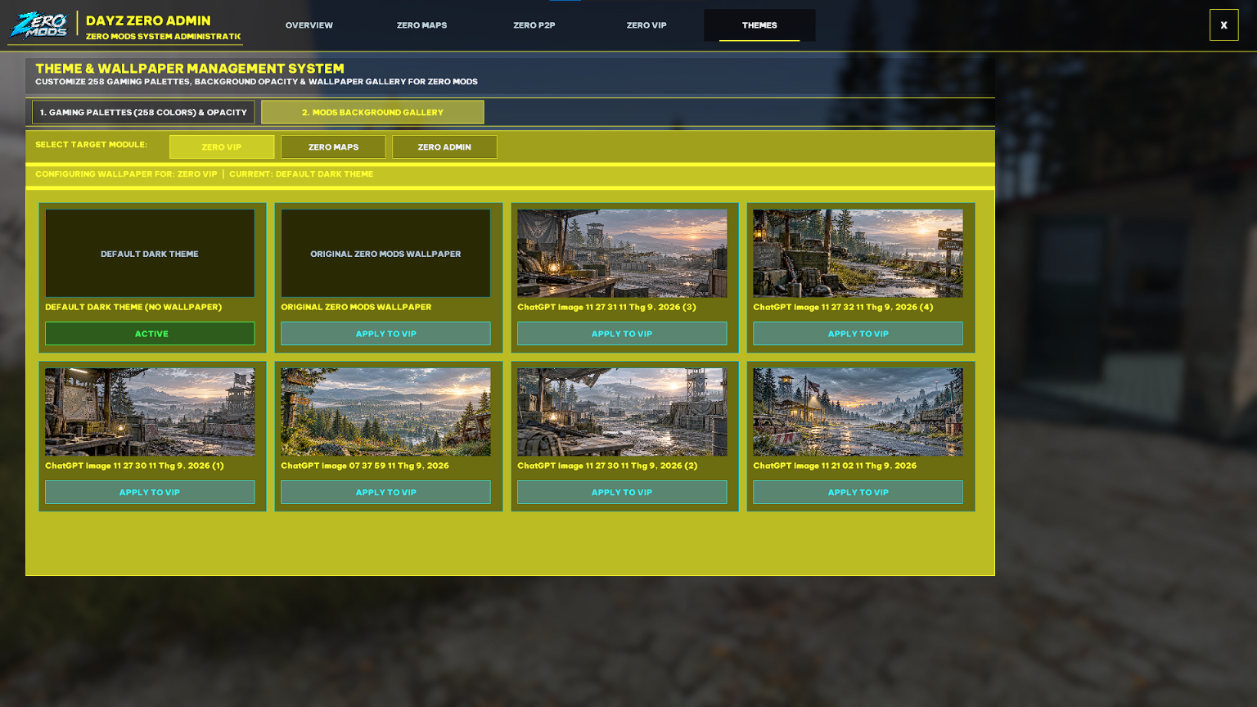Go to the Zero VIP top tab
Screen dimensions: 1257x707
tap(647, 25)
